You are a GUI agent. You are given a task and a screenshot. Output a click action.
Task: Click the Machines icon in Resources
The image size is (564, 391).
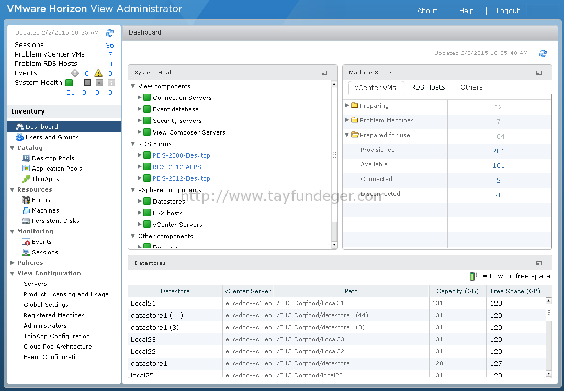(26, 210)
